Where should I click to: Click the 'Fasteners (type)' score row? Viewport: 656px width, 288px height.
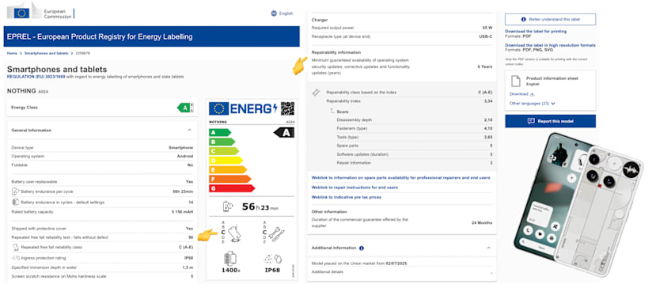(x=414, y=128)
